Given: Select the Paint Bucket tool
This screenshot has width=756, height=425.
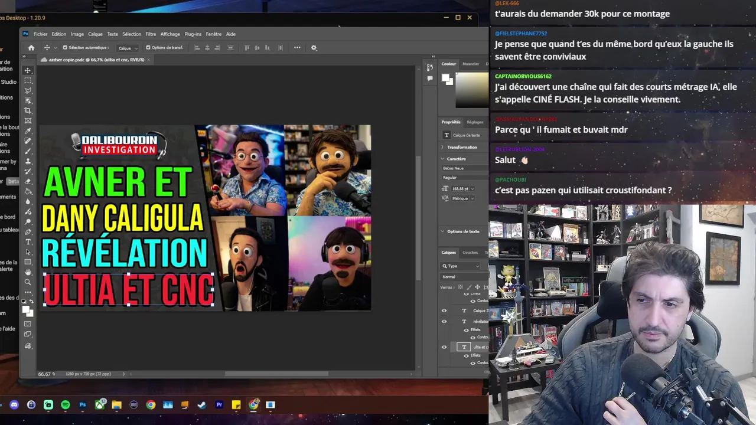Looking at the screenshot, I should (28, 191).
